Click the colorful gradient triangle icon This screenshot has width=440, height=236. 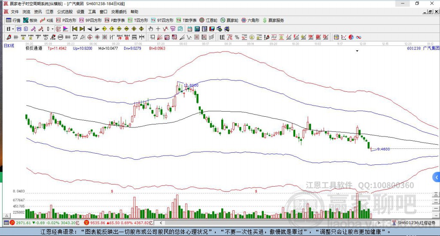pos(65,29)
